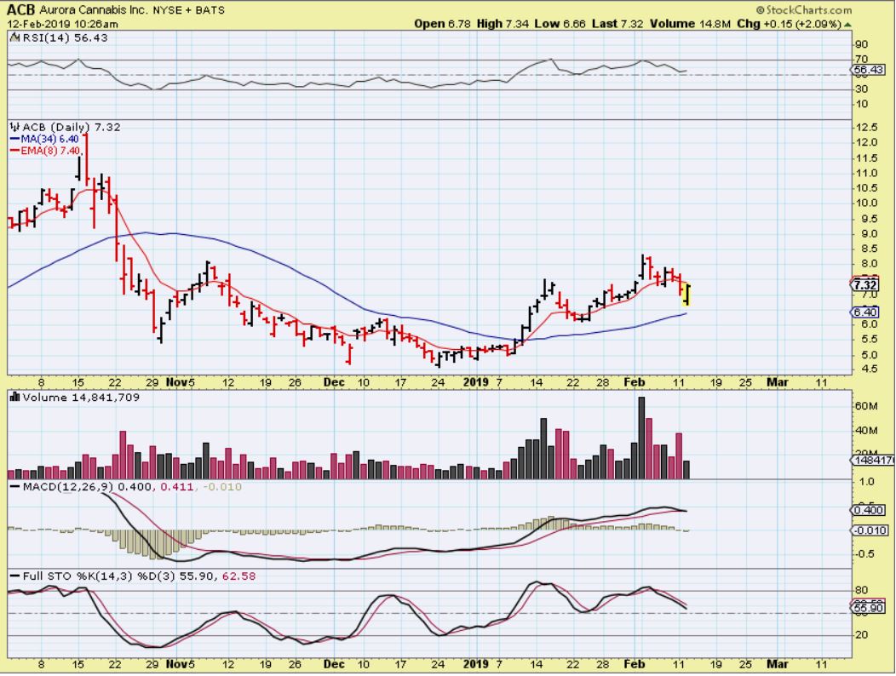
Task: Click the ACB (Daily) 7.32 panel label
Action: (x=72, y=127)
